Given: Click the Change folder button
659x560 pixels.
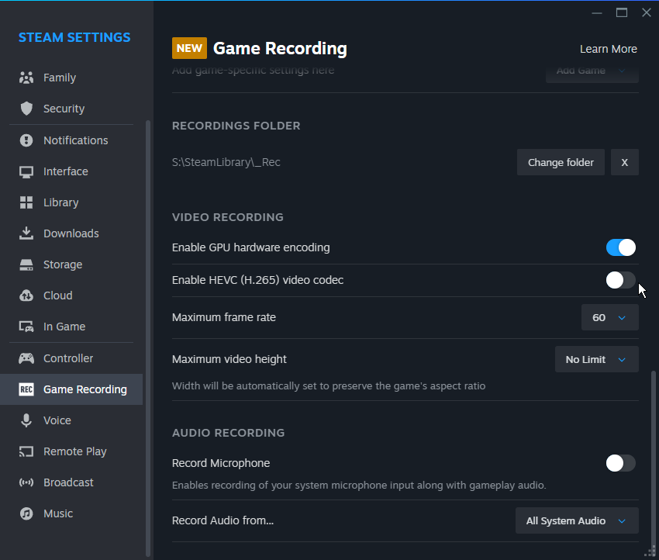Looking at the screenshot, I should click(x=561, y=162).
